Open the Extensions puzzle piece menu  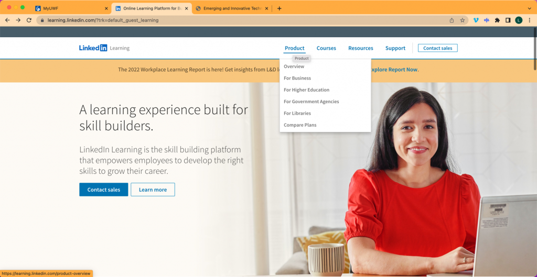click(x=497, y=20)
